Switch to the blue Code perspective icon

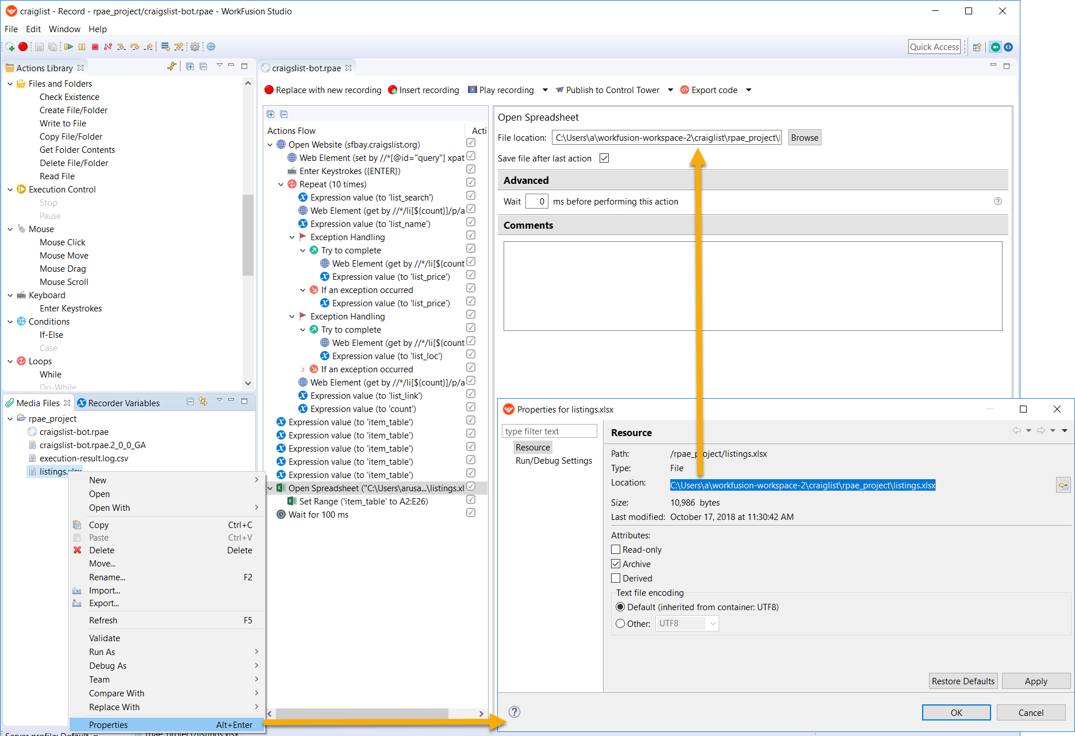[1008, 47]
